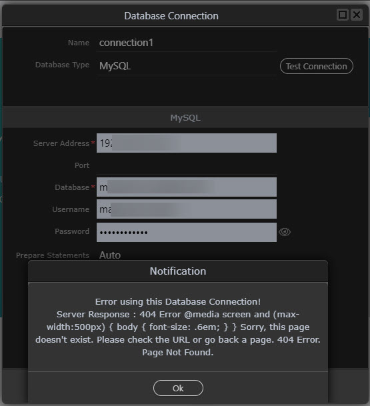Click the Notification title bar
Image resolution: width=370 pixels, height=406 pixels.
coord(178,271)
